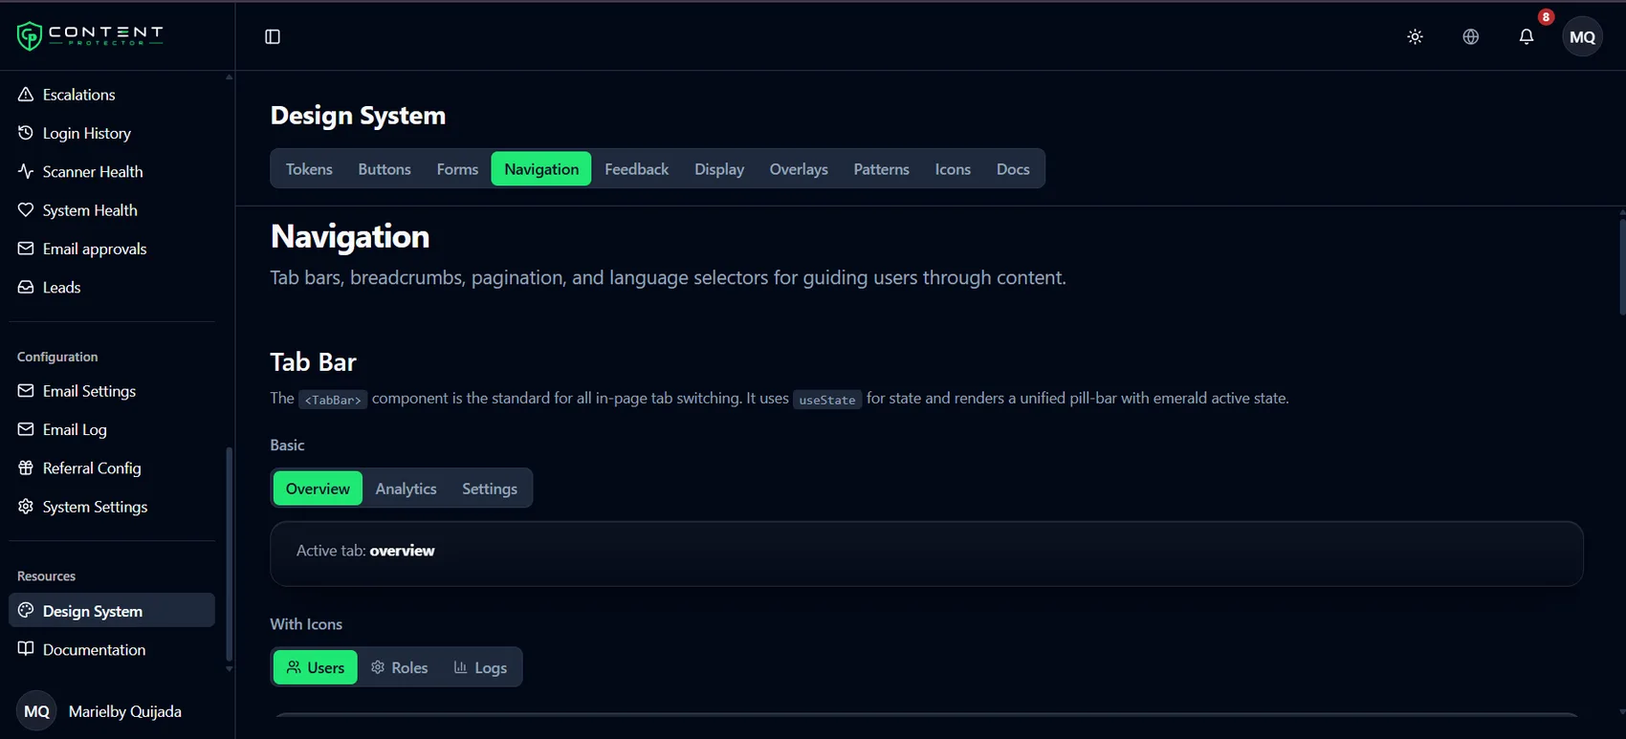This screenshot has width=1626, height=739.
Task: Click the main content scrollbar thumb
Action: [x=1622, y=267]
